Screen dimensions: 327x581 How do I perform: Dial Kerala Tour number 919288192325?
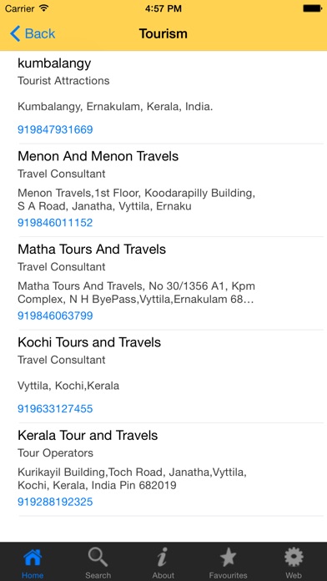tap(55, 502)
